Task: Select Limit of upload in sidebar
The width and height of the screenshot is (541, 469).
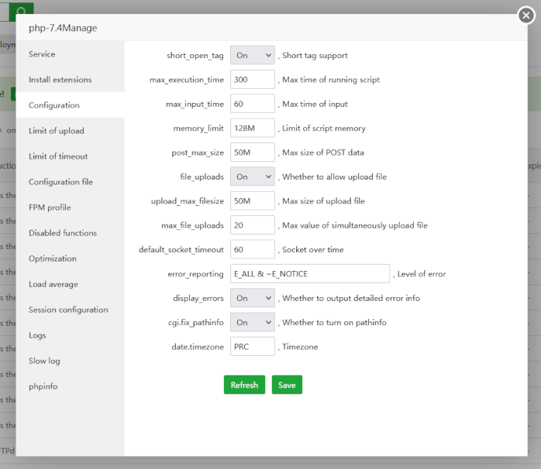Action: tap(56, 131)
